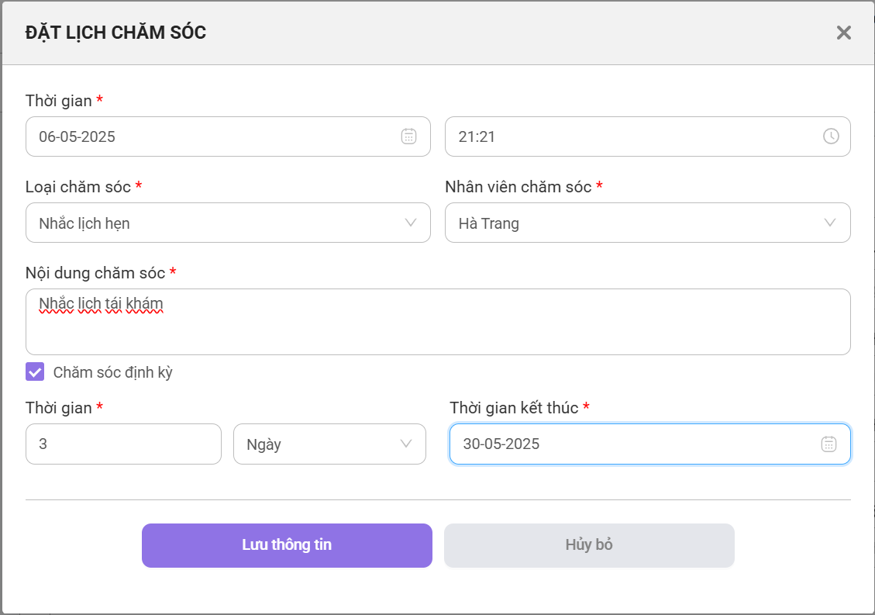Viewport: 875px width, 615px height.
Task: Click the chevron arrow in Nhân viên chăm sóc
Action: tap(830, 223)
